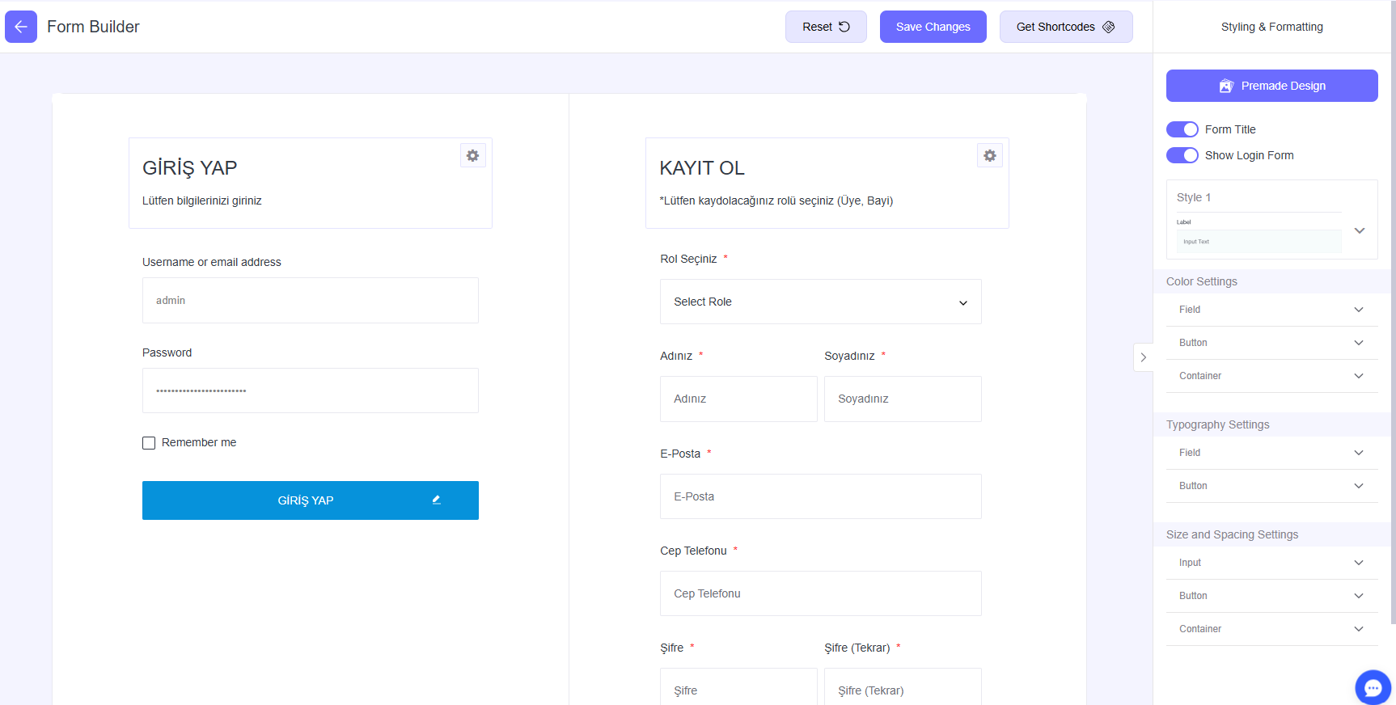
Task: Click the 'Lütfen bilgilerinizi giriniz' subtitle
Action: 202,201
